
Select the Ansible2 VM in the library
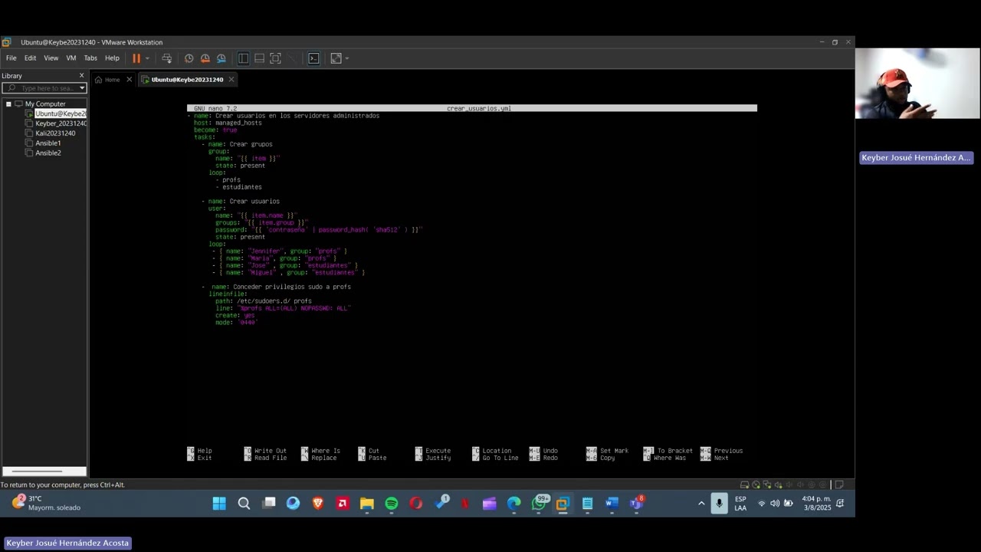(x=48, y=153)
